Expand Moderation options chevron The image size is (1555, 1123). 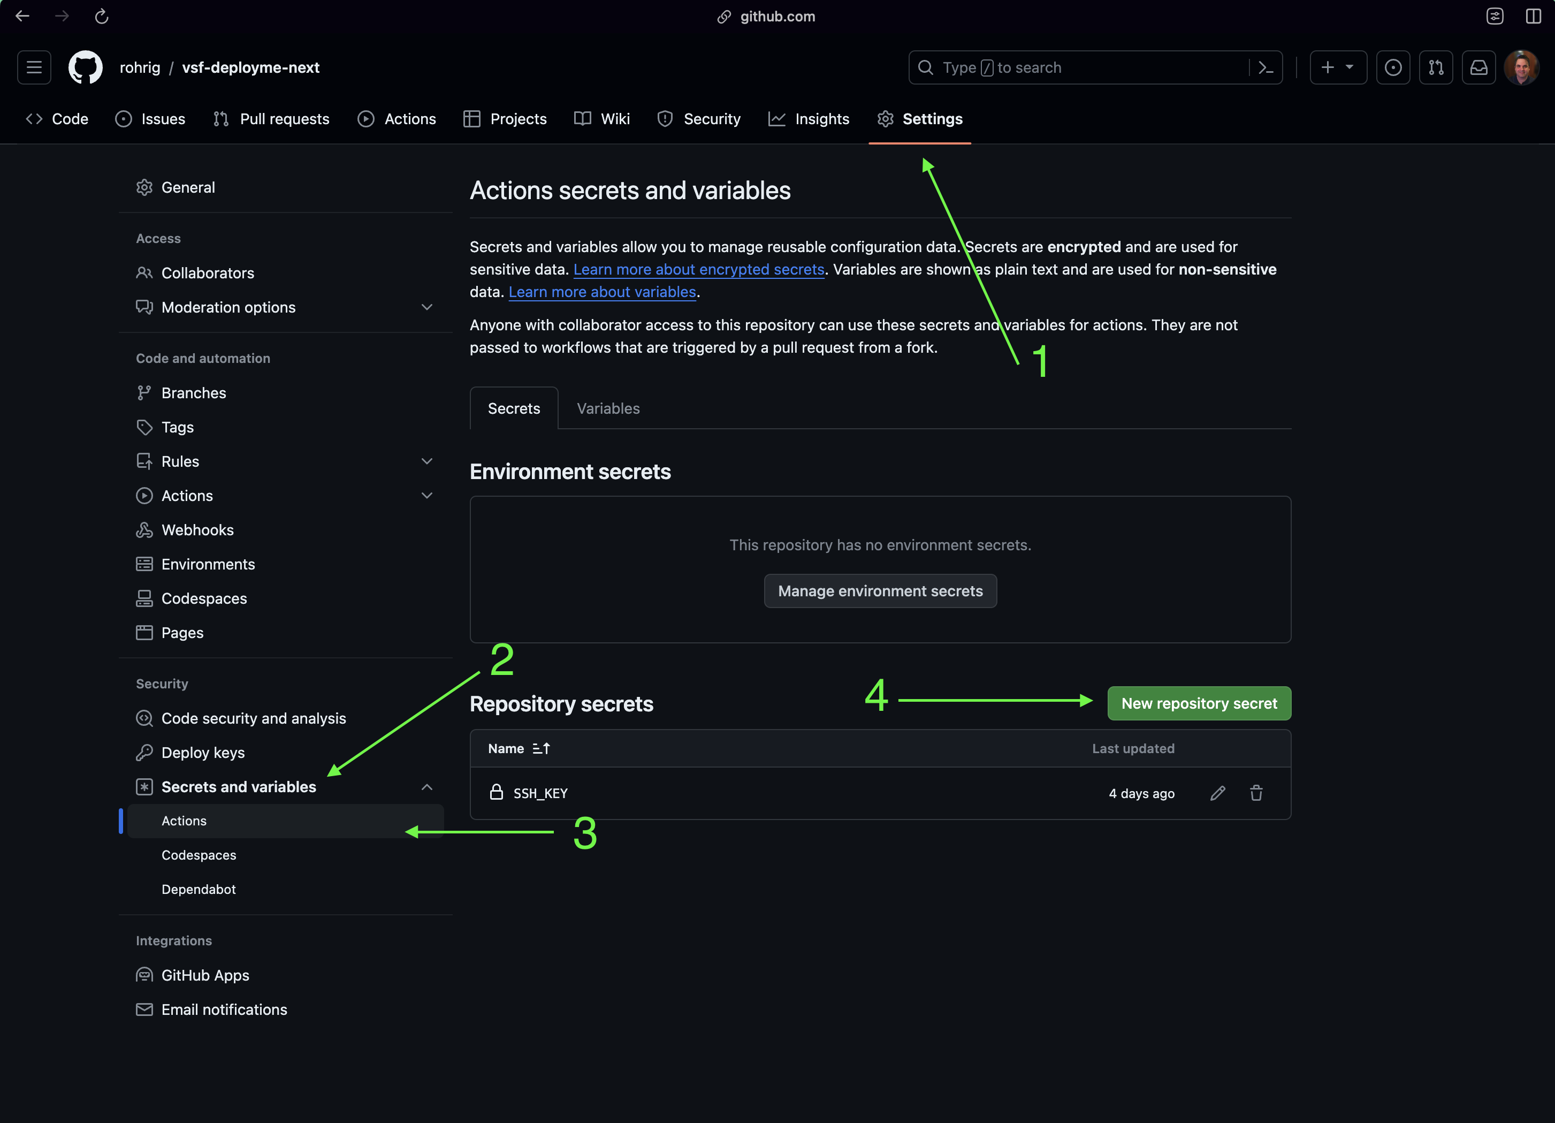[x=426, y=307]
